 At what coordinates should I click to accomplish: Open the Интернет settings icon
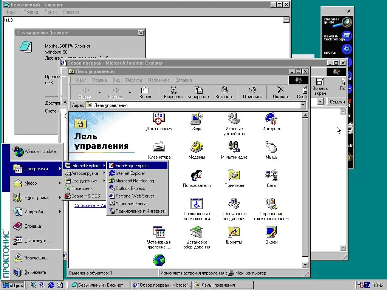pos(271,122)
